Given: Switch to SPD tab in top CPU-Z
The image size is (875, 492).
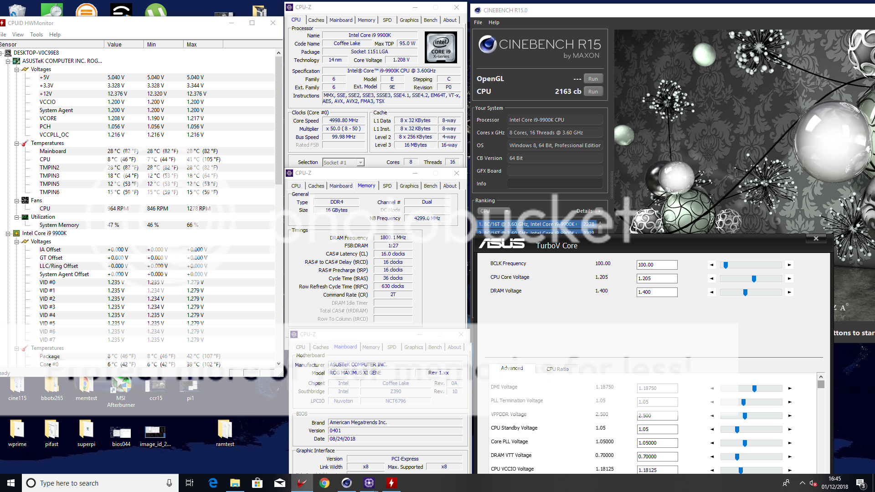Looking at the screenshot, I should (x=387, y=20).
